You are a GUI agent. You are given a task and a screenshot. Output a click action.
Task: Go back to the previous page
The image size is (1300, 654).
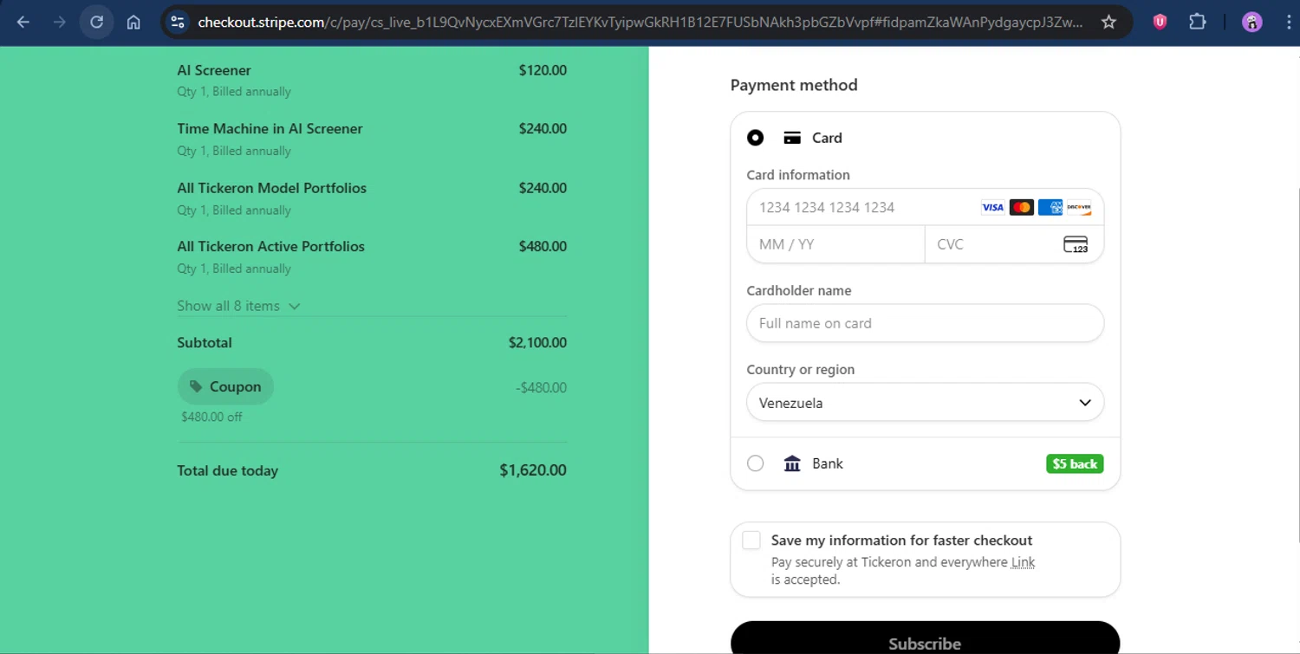[23, 23]
